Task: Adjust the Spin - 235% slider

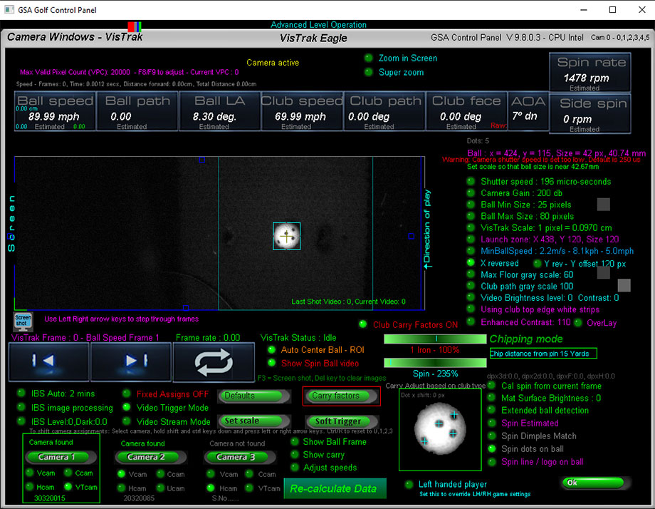Action: point(435,362)
